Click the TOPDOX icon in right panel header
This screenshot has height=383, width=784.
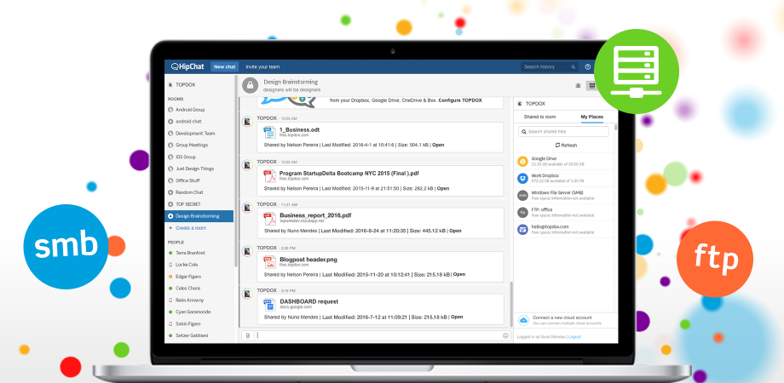pos(521,104)
